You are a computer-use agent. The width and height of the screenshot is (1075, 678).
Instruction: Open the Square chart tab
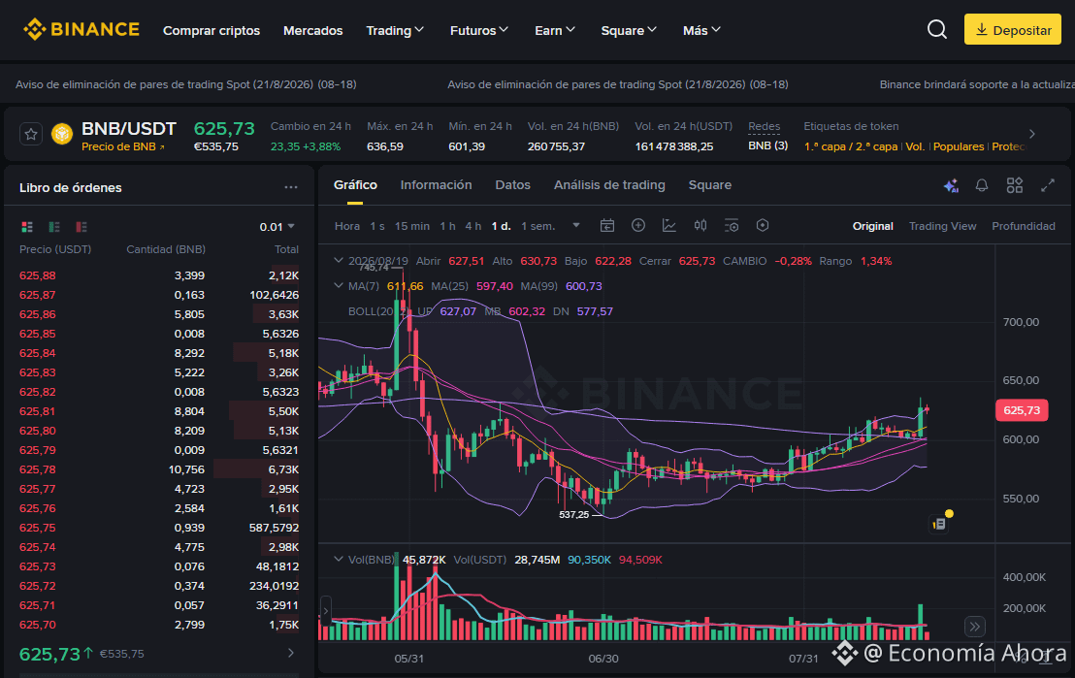pyautogui.click(x=709, y=185)
